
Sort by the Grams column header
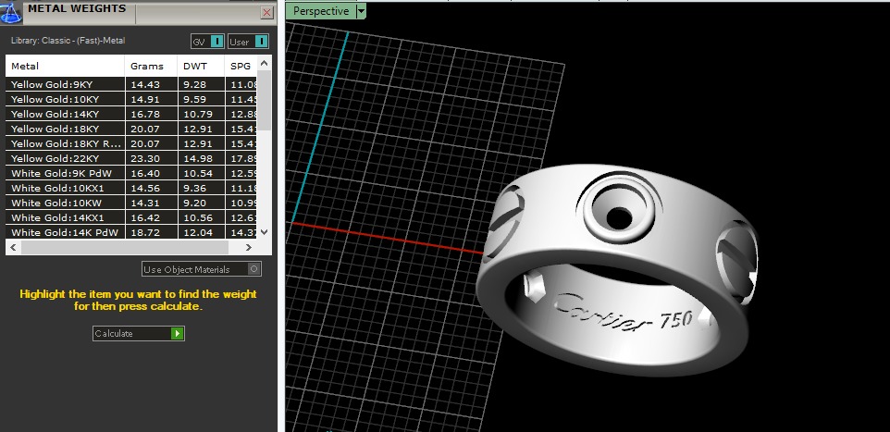(x=151, y=66)
